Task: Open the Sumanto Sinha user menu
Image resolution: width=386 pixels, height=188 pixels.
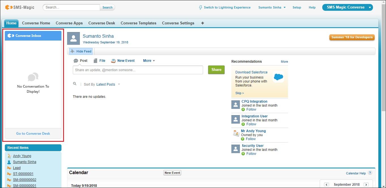Action: (272, 7)
